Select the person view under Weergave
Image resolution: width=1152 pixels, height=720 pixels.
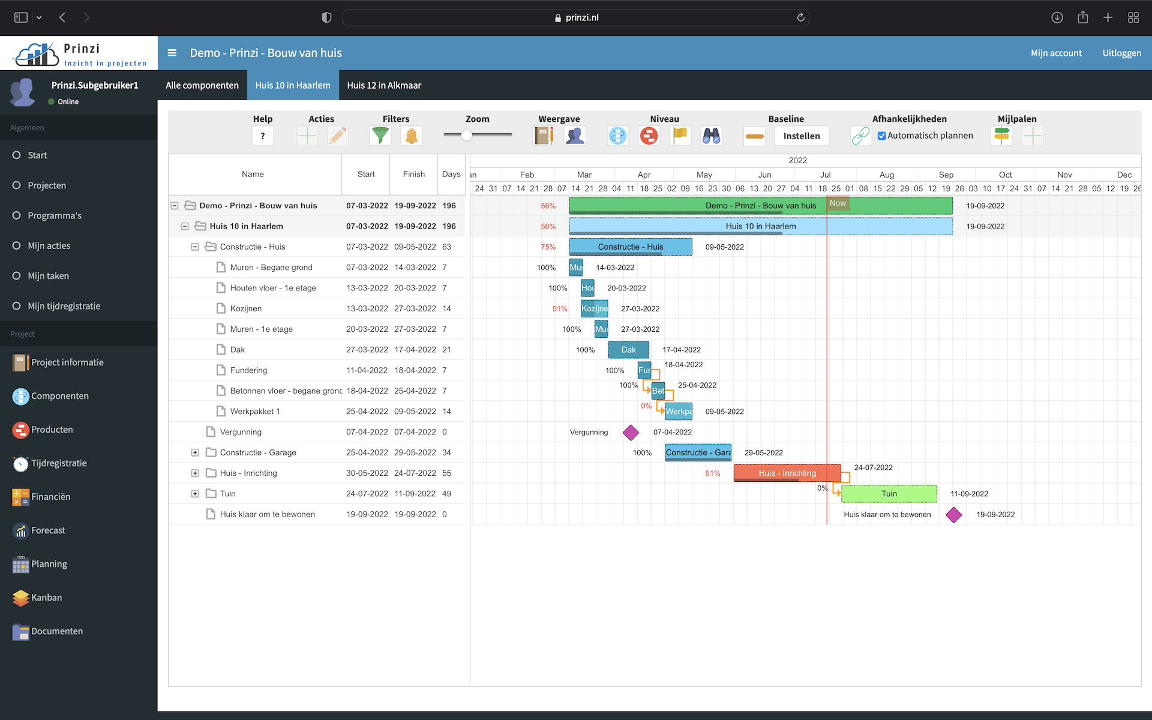tap(575, 136)
